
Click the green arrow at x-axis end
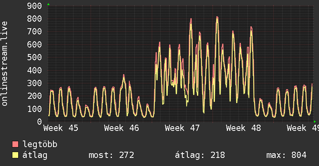click(315, 122)
